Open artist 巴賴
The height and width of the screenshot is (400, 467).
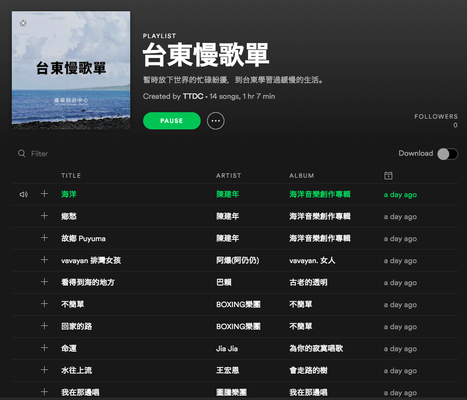(x=224, y=282)
